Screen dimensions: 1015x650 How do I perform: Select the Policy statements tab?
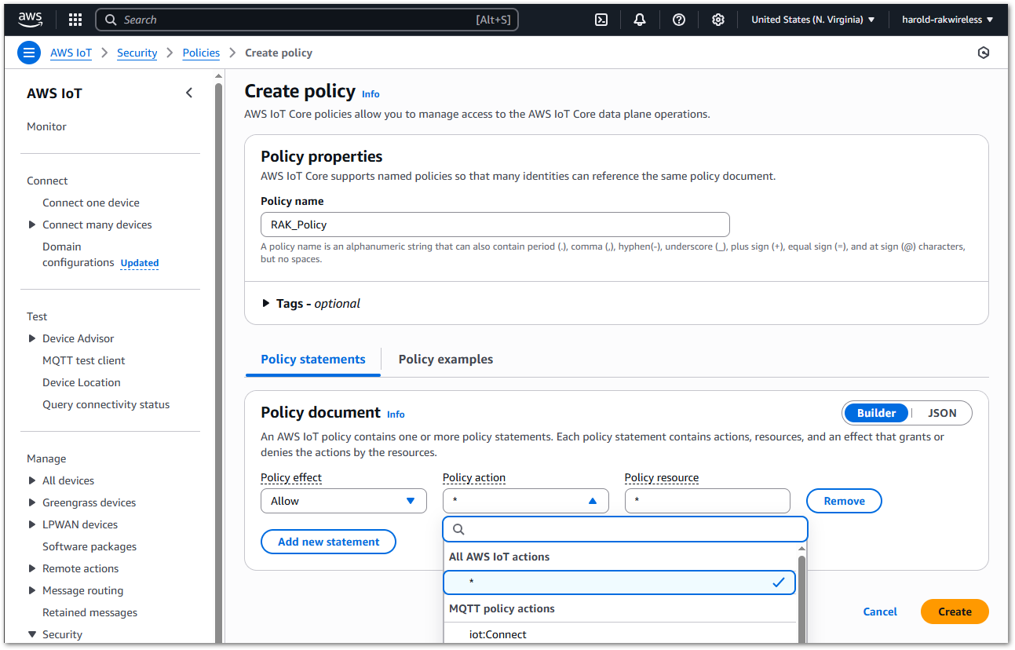click(x=312, y=359)
